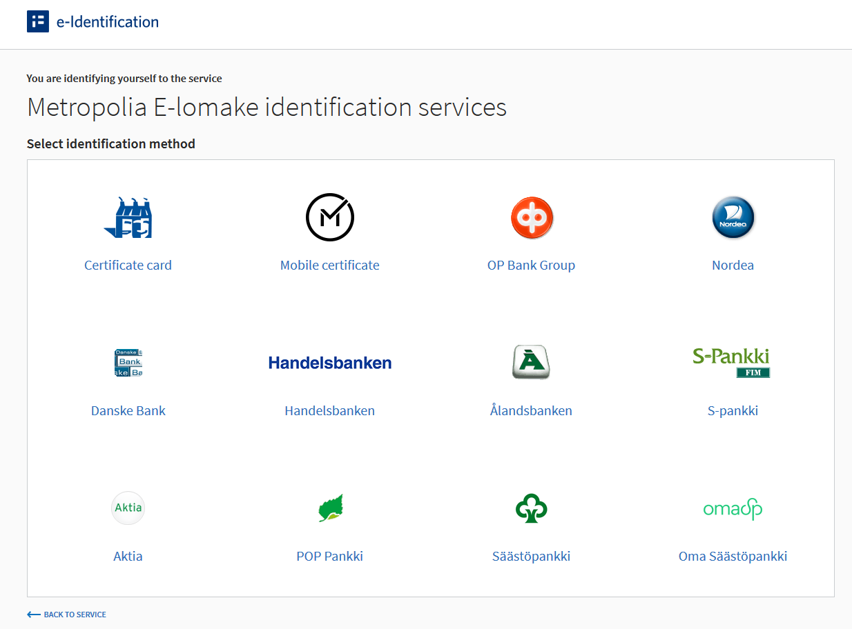
Task: Select the Aktia round logo
Action: 128,508
